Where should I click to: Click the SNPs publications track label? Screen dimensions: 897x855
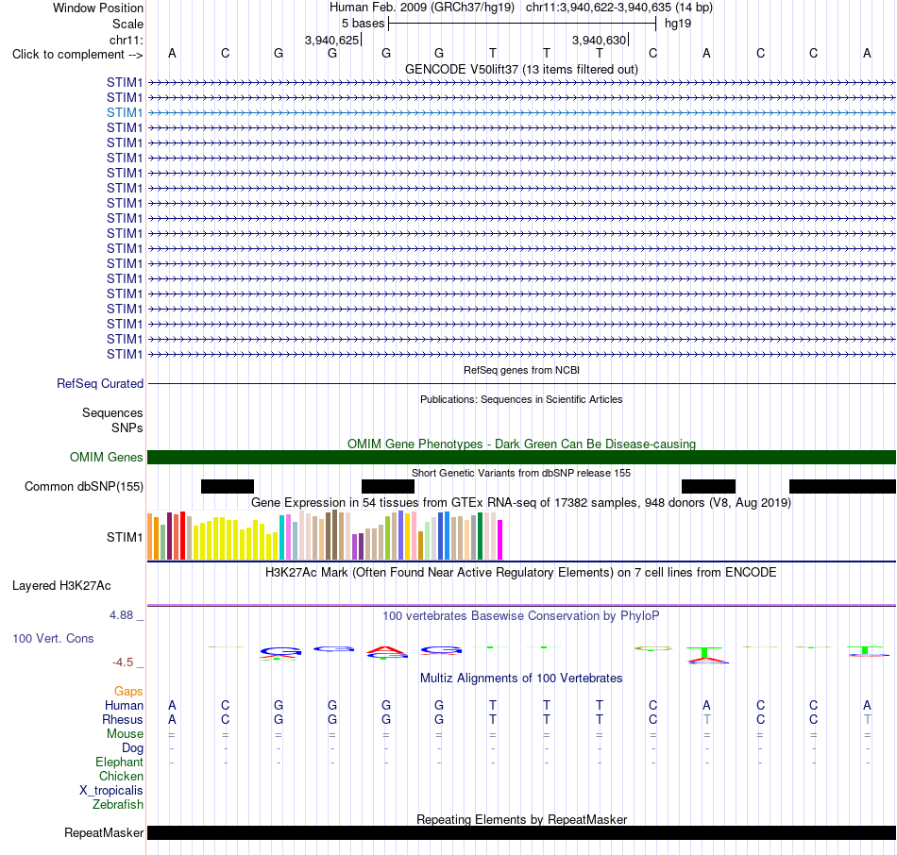pos(127,427)
